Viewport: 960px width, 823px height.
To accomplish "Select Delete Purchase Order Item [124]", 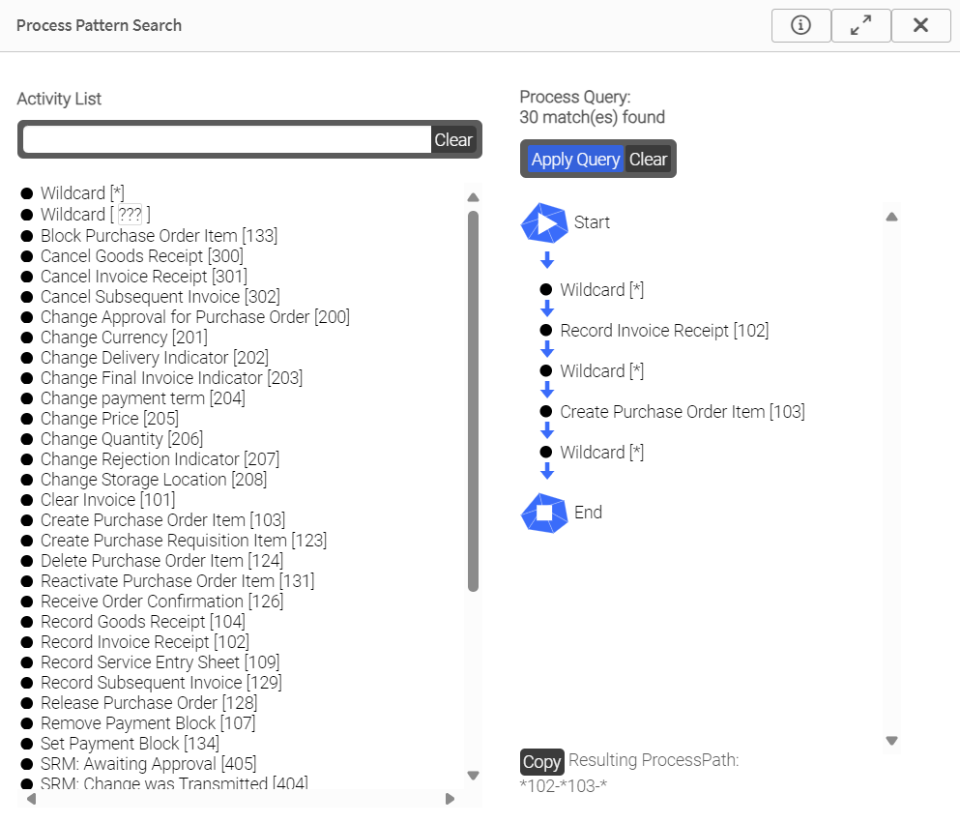I will coord(162,560).
